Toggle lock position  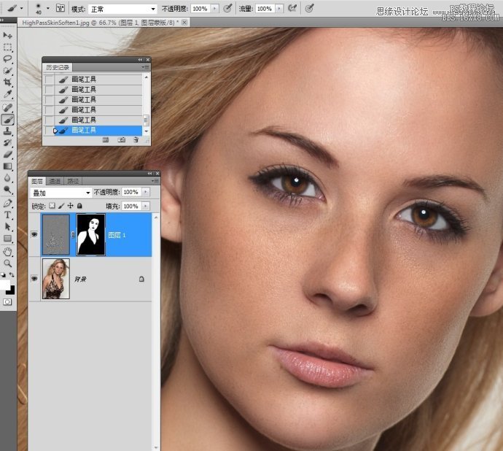click(70, 206)
